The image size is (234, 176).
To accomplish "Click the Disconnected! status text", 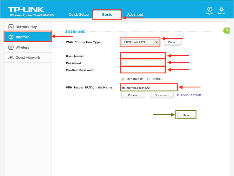I will click(x=189, y=95).
